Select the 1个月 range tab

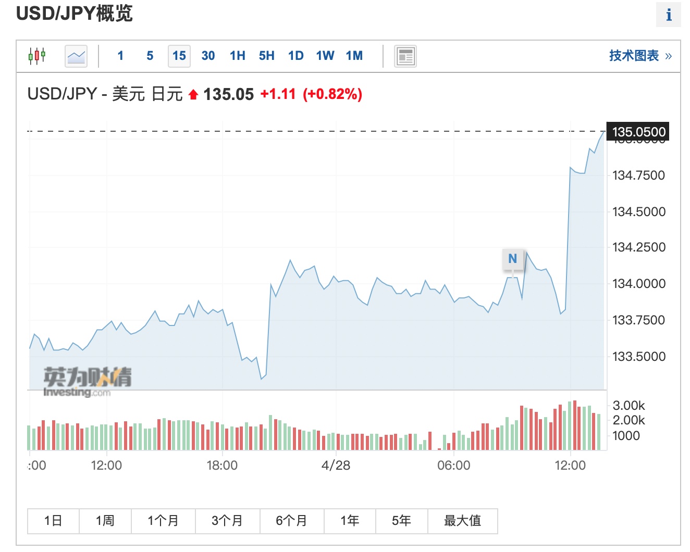163,521
